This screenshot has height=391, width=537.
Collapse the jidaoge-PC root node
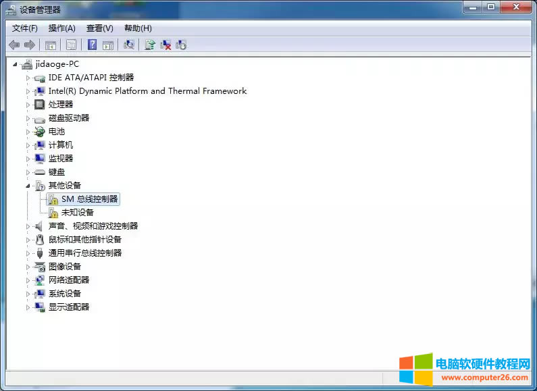(16, 64)
